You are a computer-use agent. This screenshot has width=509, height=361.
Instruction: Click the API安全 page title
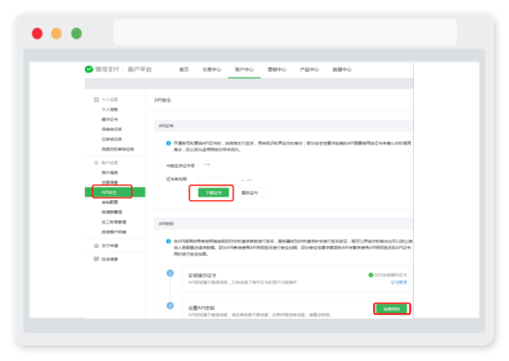tap(163, 100)
